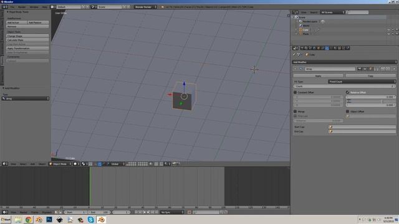The width and height of the screenshot is (399, 224).
Task: Click the Relative Offset Z value field
Action: (370, 105)
